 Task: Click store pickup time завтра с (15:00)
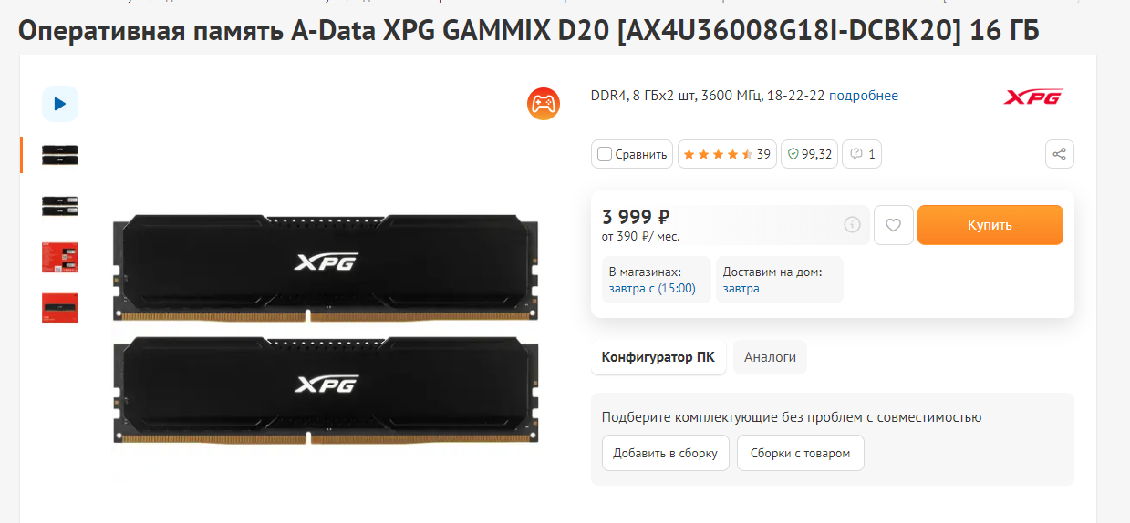click(x=652, y=289)
